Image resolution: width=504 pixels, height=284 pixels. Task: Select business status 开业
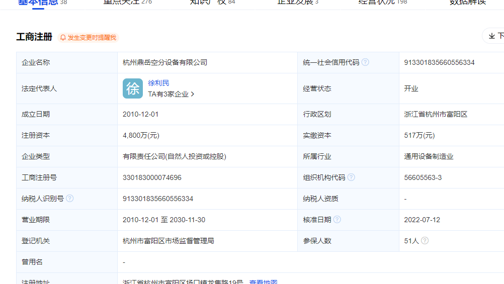(x=411, y=88)
